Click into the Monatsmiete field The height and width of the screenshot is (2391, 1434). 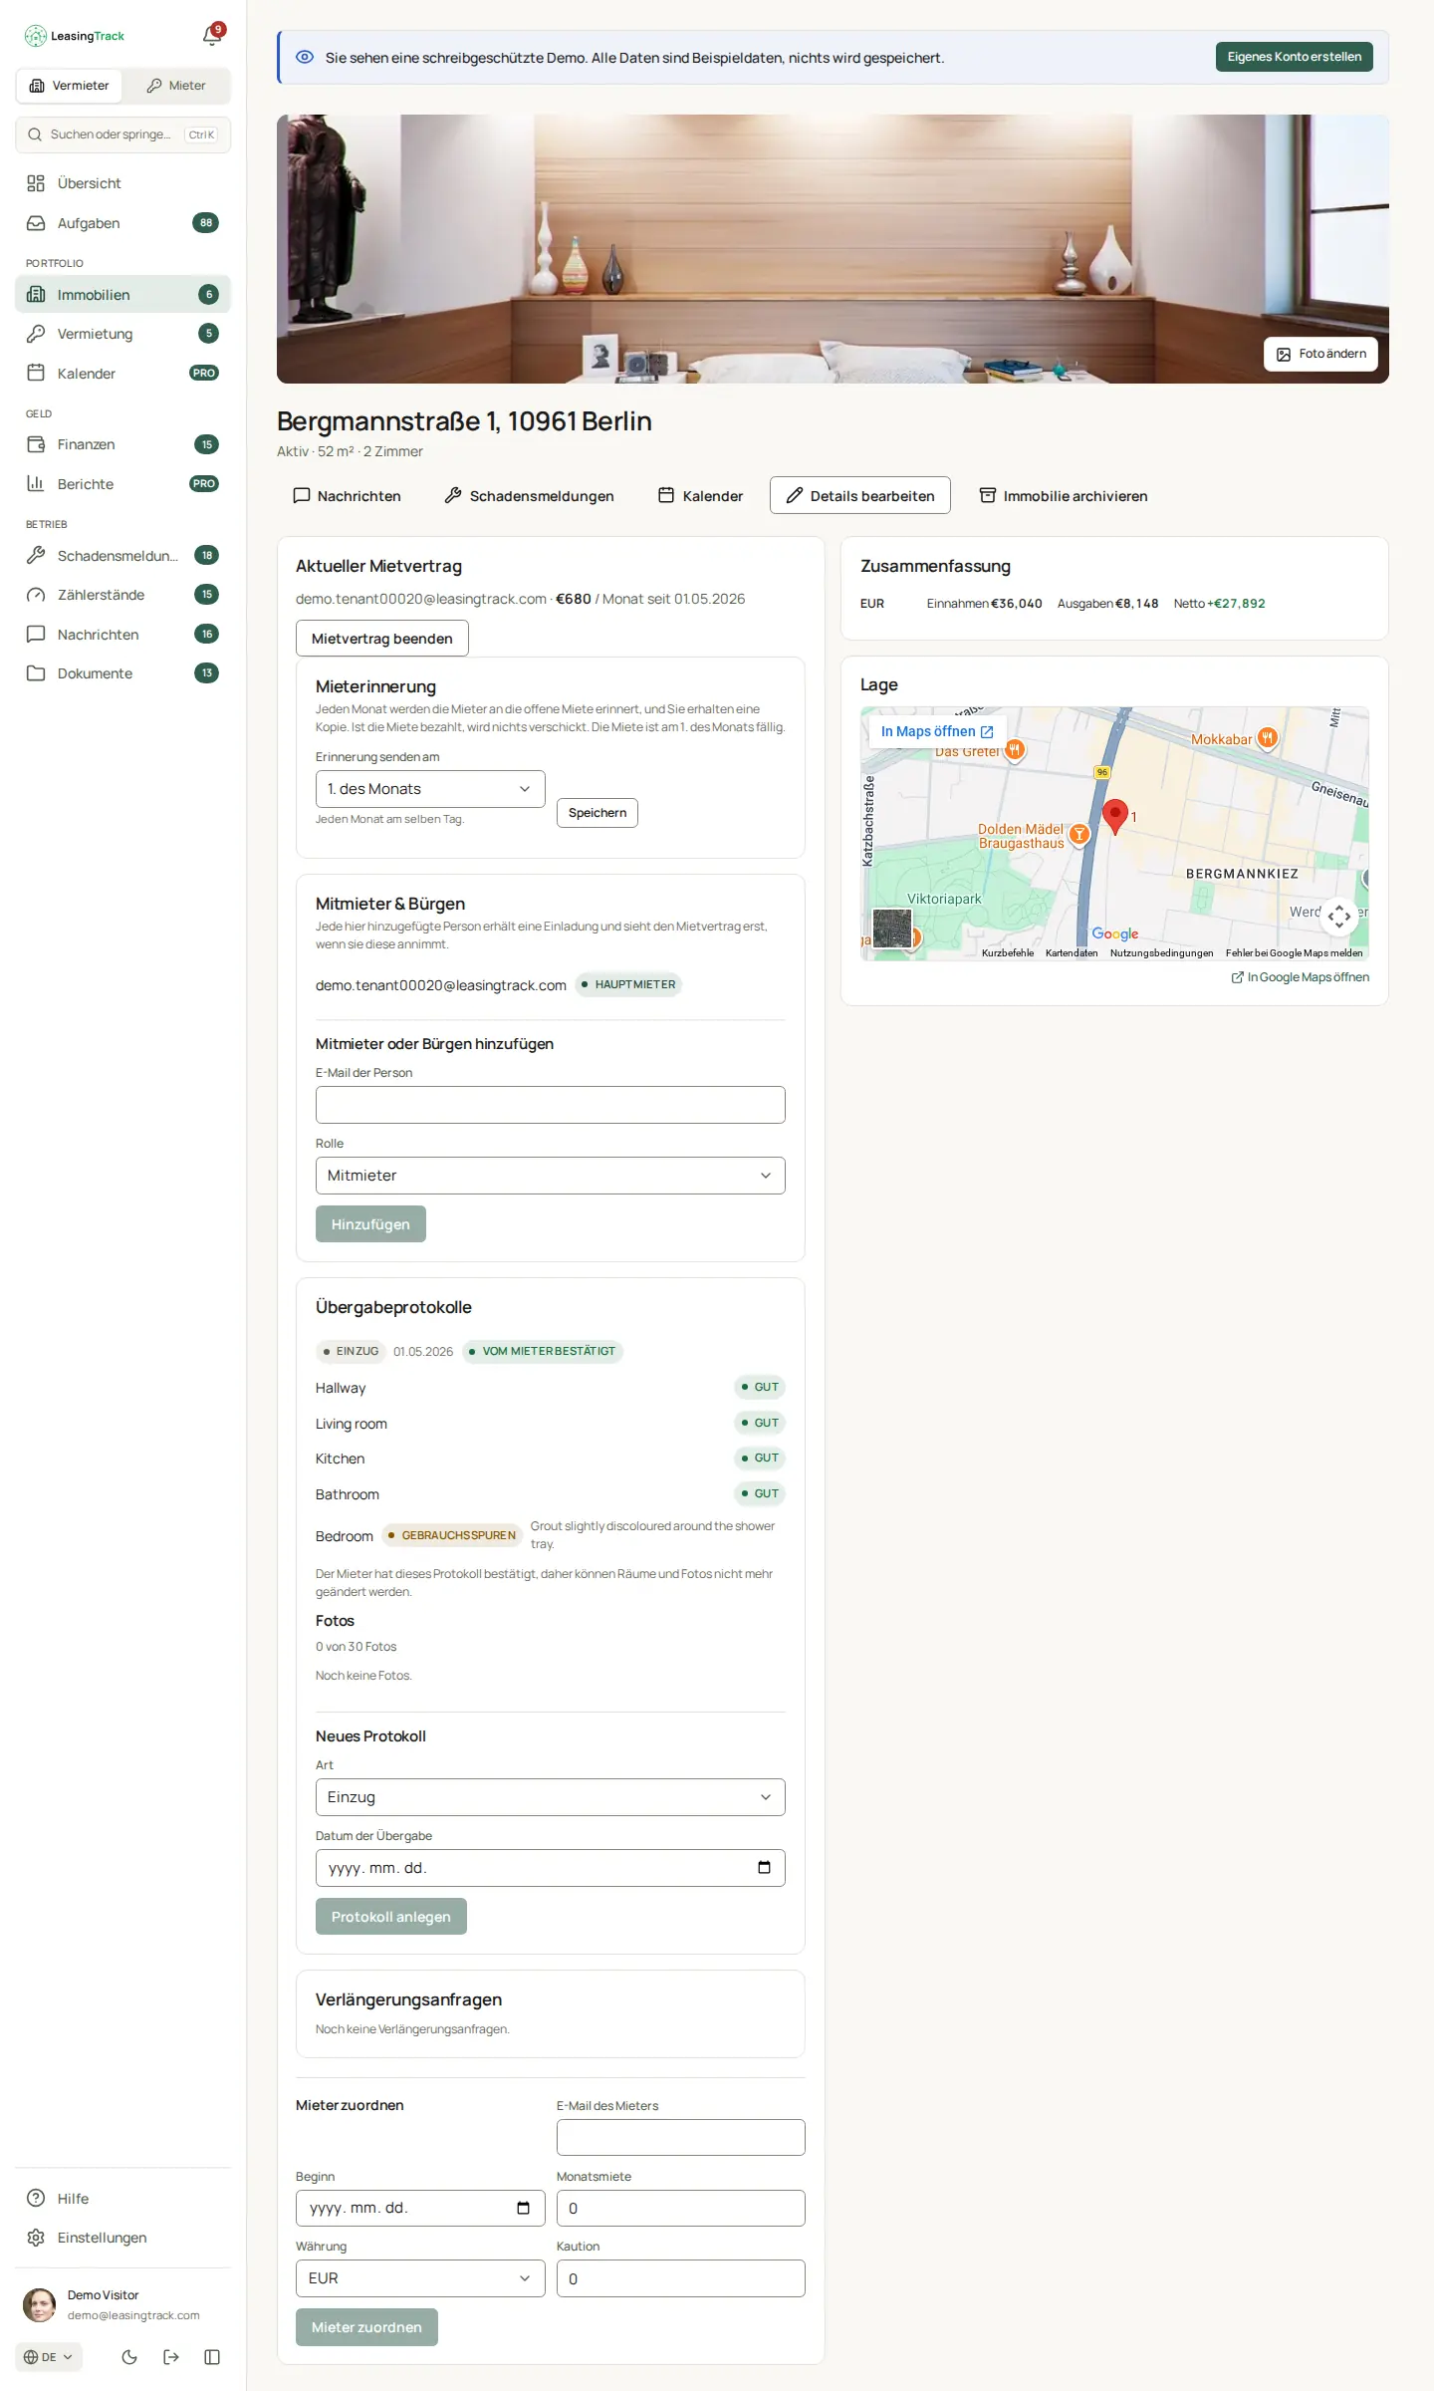(681, 2208)
